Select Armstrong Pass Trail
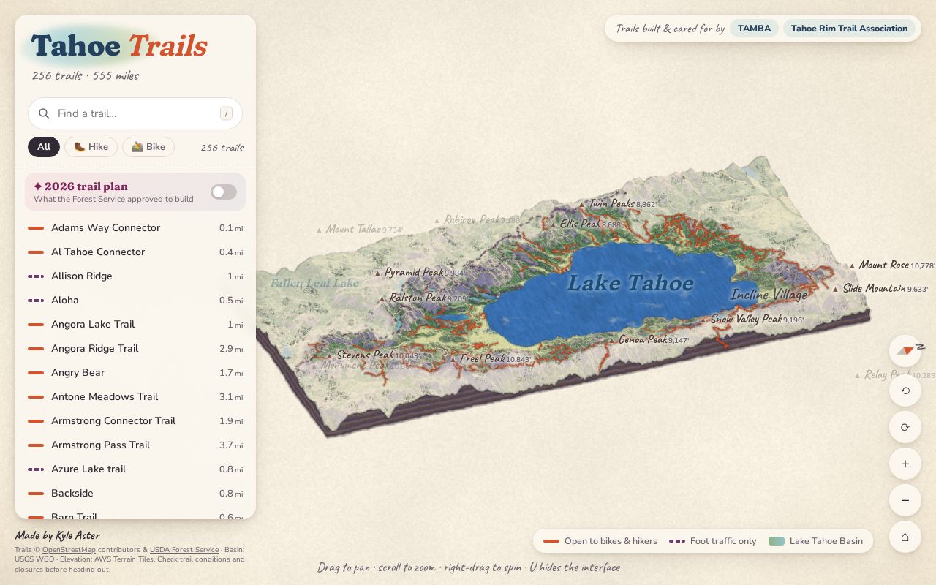The height and width of the screenshot is (585, 936). pyautogui.click(x=135, y=445)
